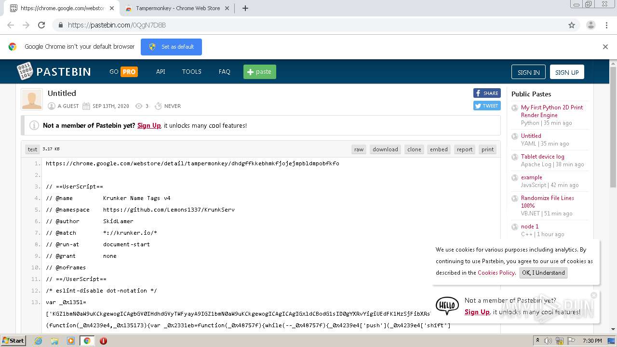
Task: Click the Hello speech bubble icon
Action: pos(447,306)
